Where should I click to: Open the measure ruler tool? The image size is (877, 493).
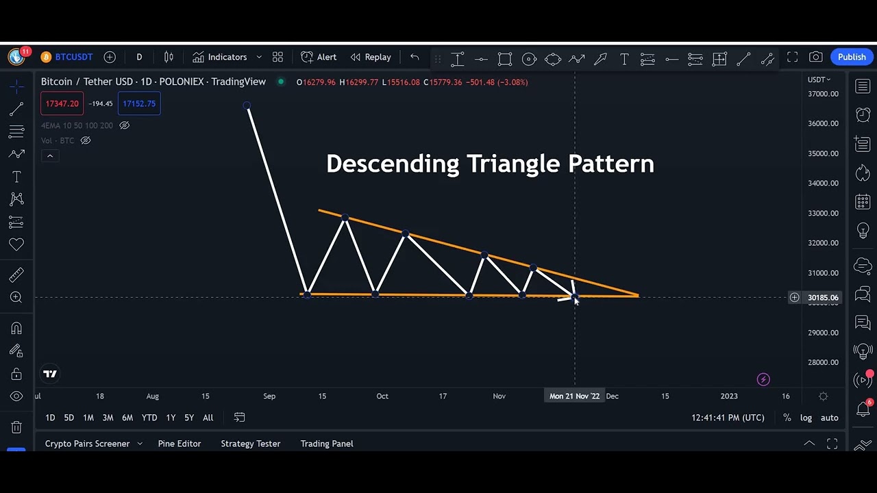[x=16, y=275]
